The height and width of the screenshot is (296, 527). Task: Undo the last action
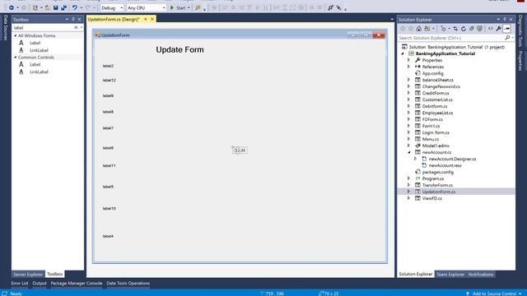75,7
